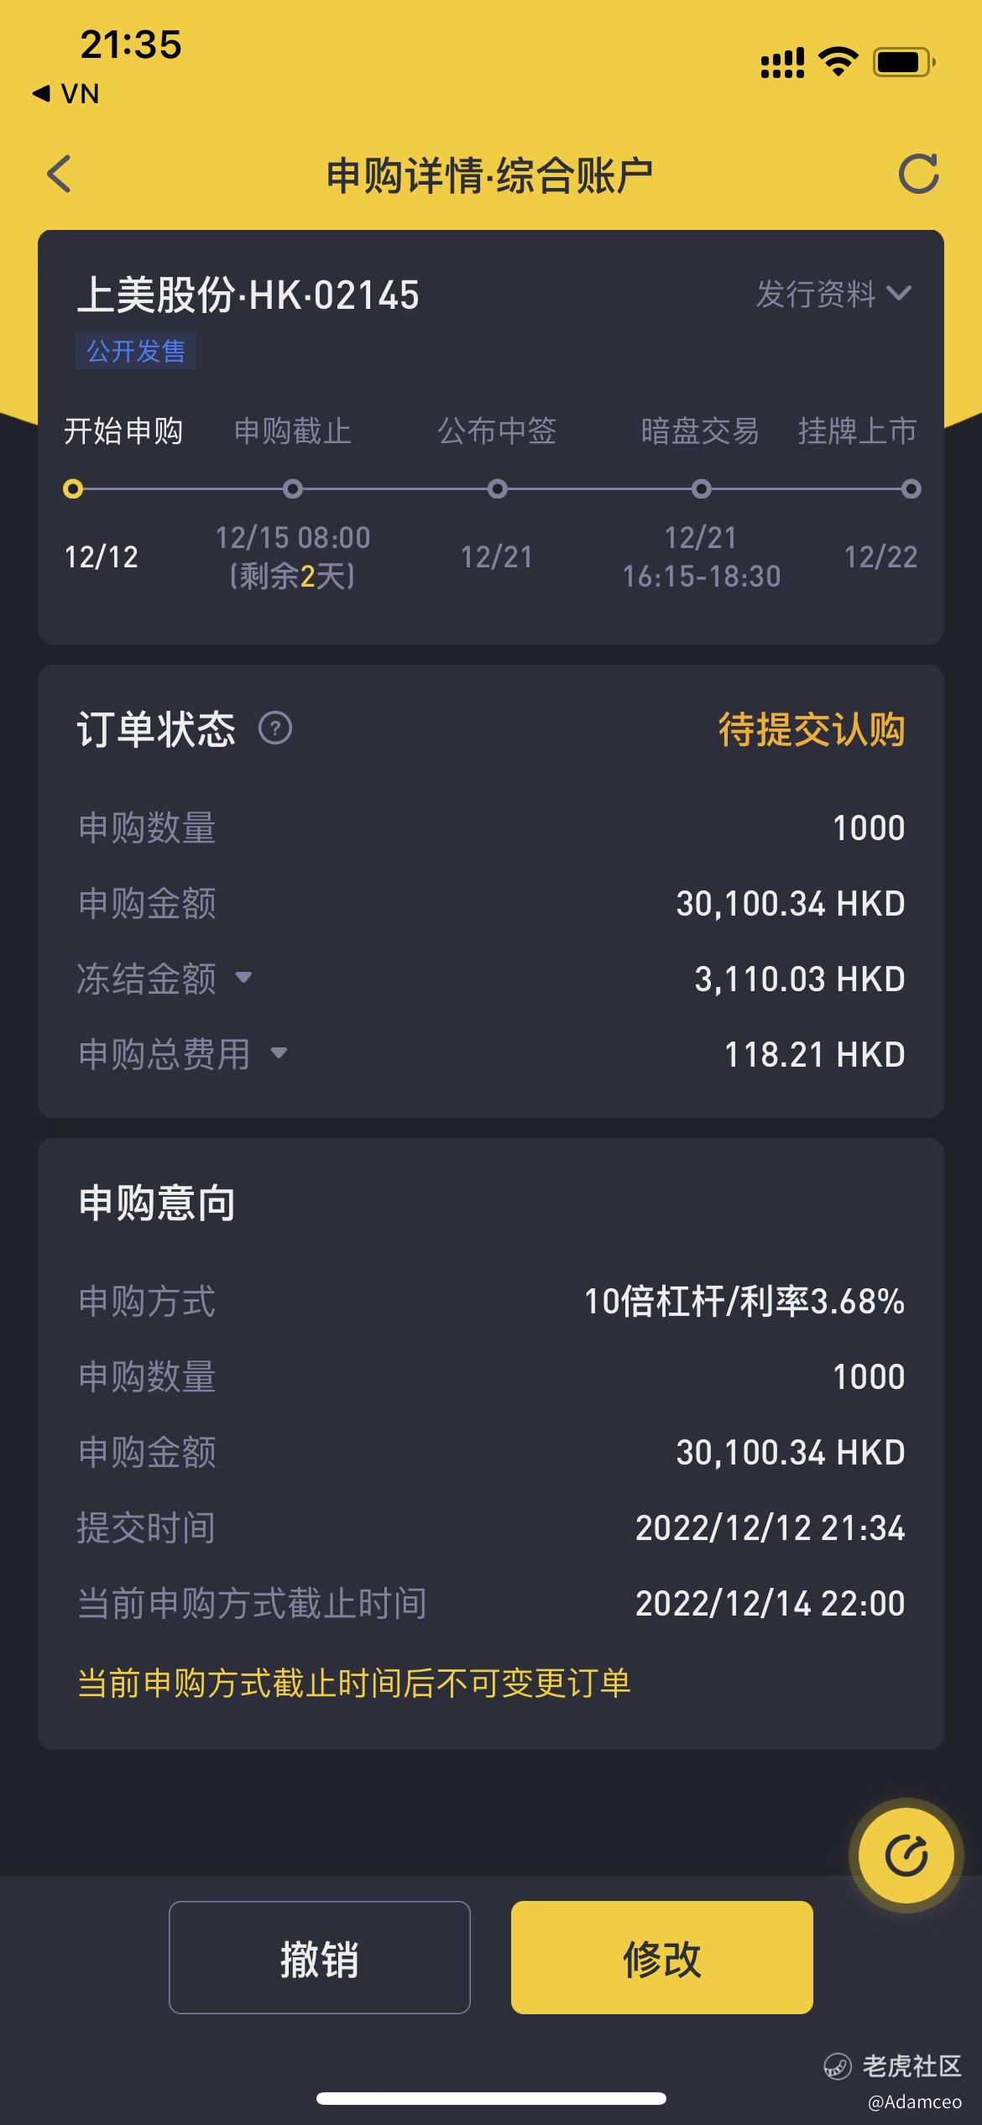Tap the back arrow icon
982x2125 pixels.
click(59, 175)
